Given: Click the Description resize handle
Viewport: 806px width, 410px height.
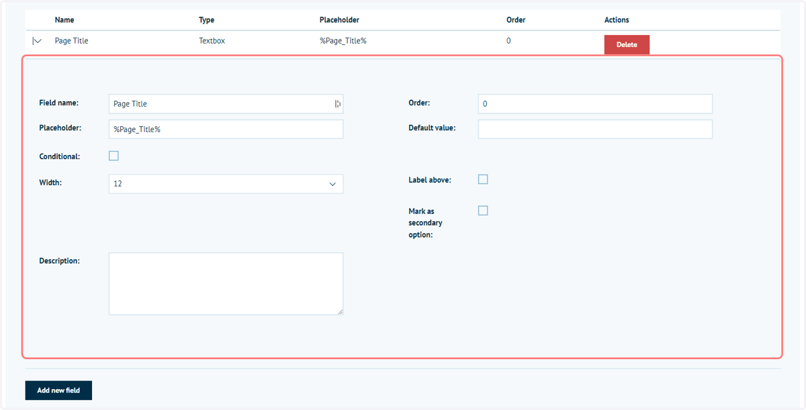Looking at the screenshot, I should pyautogui.click(x=340, y=312).
